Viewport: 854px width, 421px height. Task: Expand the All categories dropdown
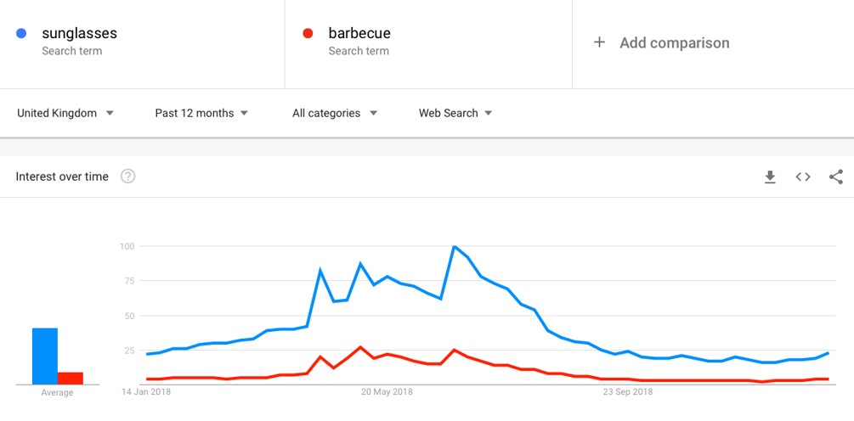[x=335, y=113]
